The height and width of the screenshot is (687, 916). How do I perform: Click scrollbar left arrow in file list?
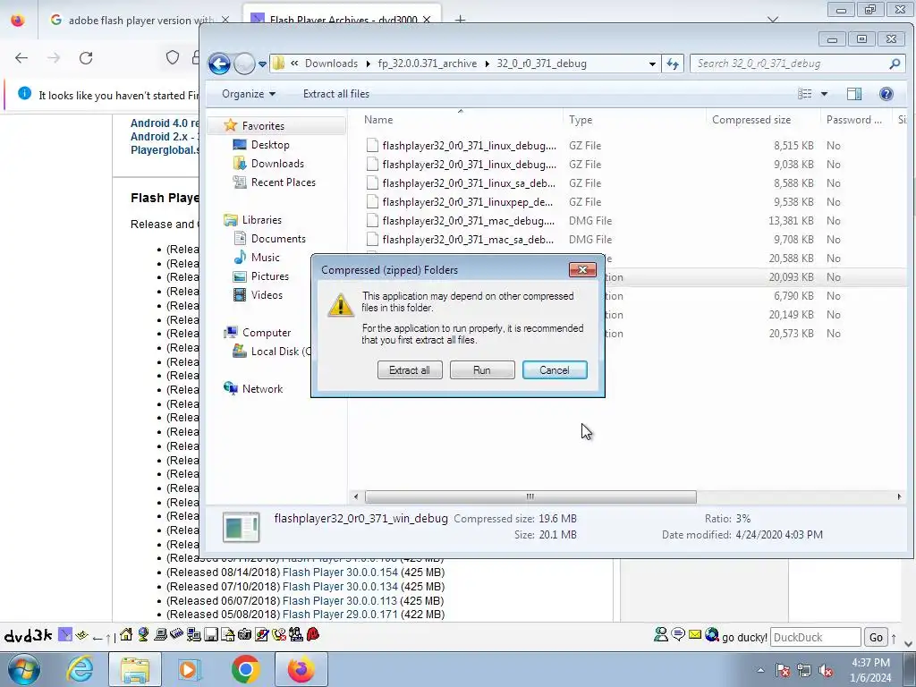coord(356,496)
